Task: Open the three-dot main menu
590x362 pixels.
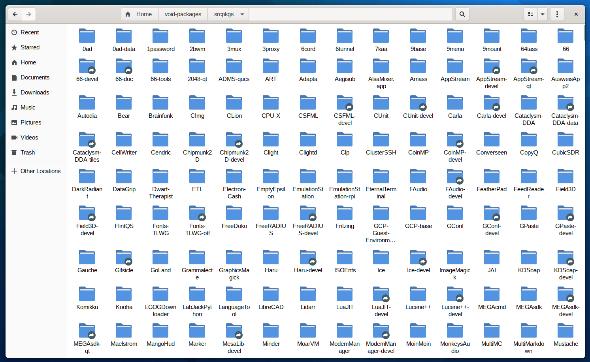Action: point(557,14)
